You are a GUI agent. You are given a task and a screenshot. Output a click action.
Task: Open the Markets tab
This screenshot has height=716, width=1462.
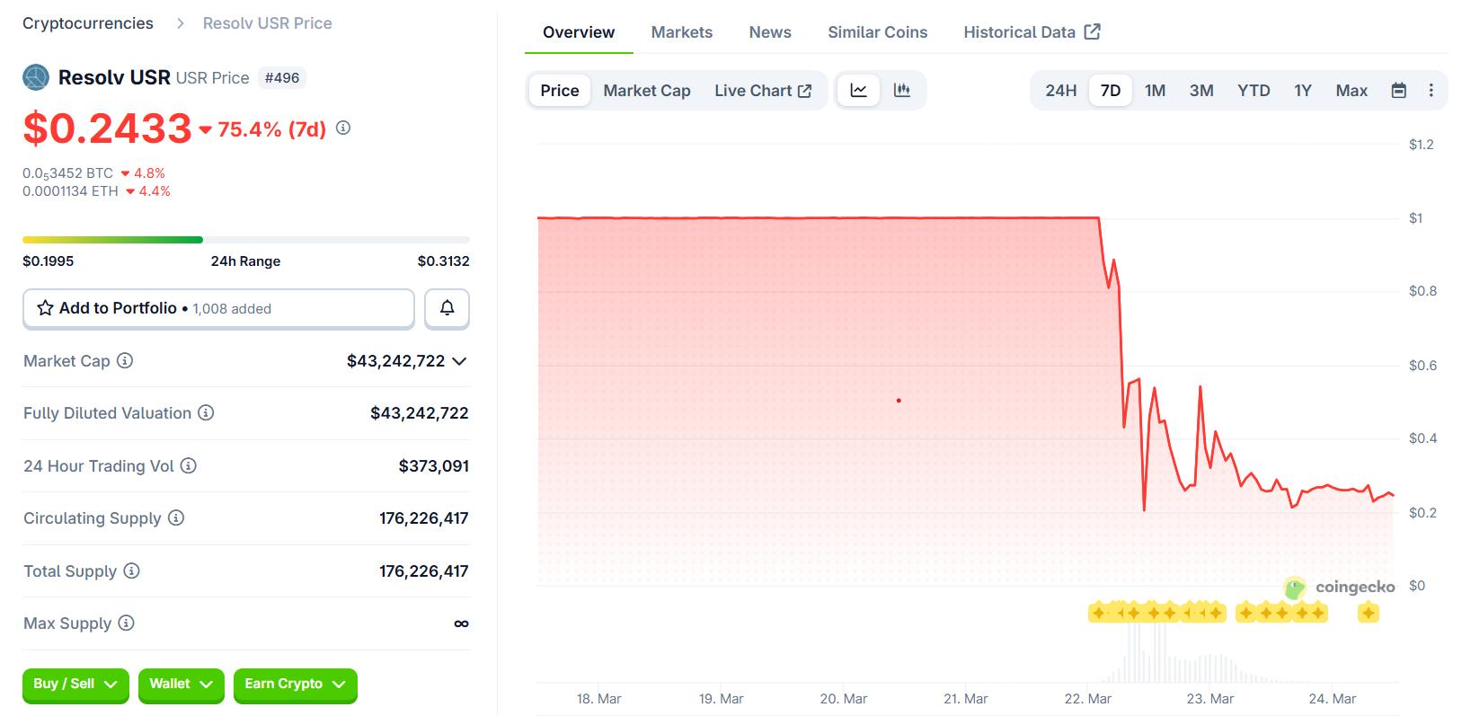click(x=681, y=32)
